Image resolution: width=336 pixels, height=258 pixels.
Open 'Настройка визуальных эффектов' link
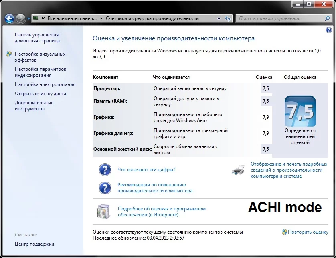[40, 57]
